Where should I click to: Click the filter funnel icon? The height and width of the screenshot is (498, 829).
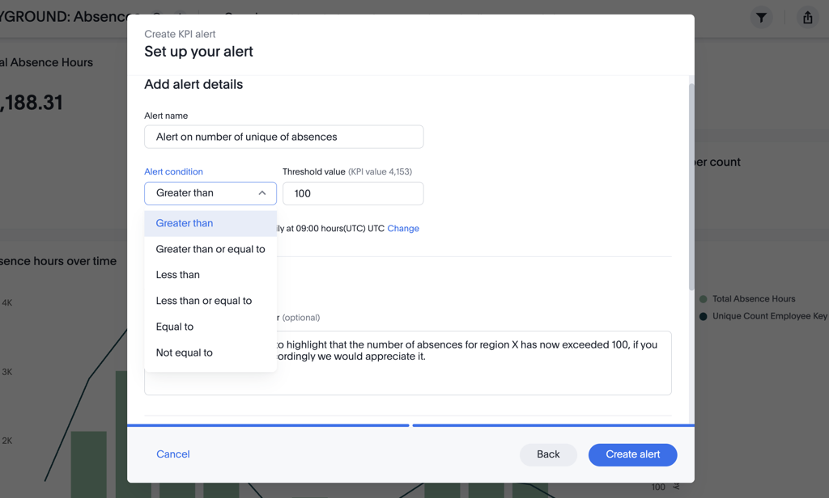point(761,18)
